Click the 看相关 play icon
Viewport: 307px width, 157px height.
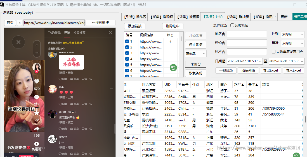click(x=37, y=144)
